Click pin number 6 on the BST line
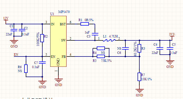The image size is (183, 99). click(70, 22)
